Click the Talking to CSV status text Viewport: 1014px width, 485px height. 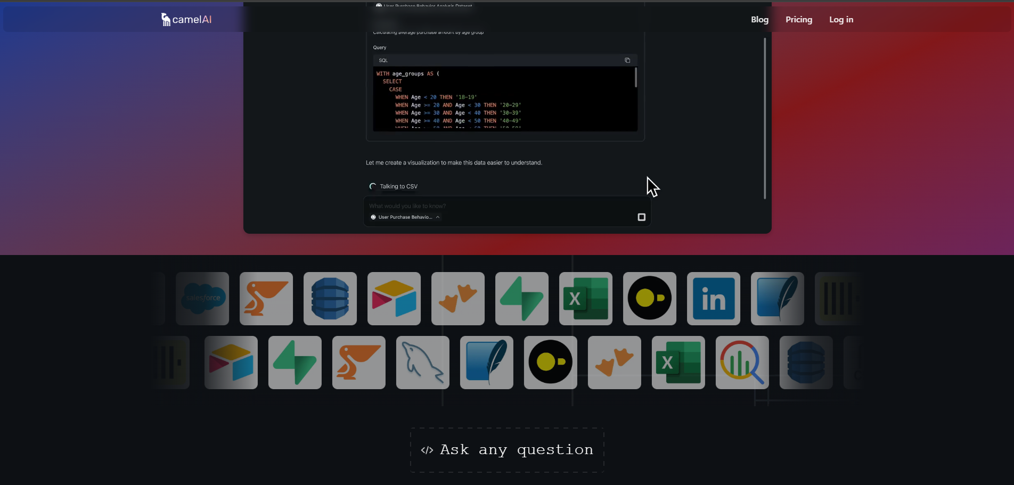point(399,186)
